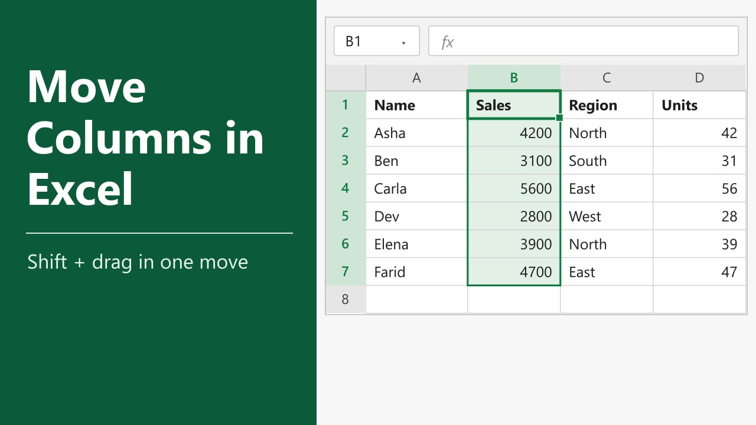756x425 pixels.
Task: Click the 'Move Columns in Excel' title
Action: point(145,138)
